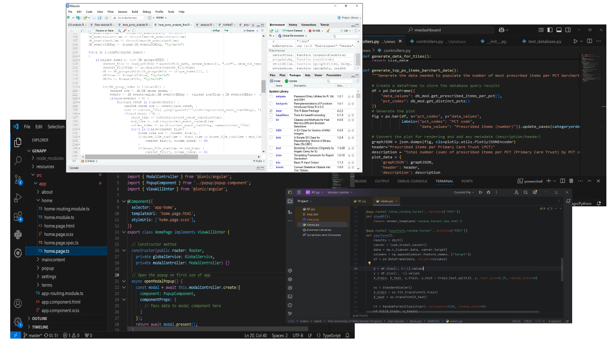
Task: Open the Session menu in RStudio
Action: tap(122, 11)
